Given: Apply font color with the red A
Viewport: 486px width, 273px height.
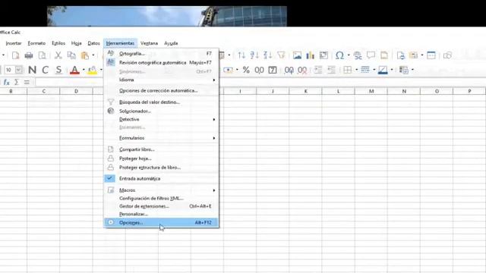Looking at the screenshot, I should (x=74, y=71).
